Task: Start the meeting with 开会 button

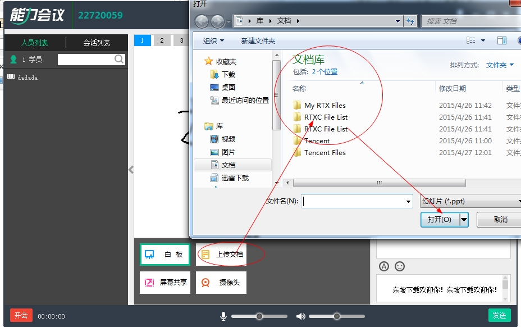Action: pyautogui.click(x=21, y=315)
